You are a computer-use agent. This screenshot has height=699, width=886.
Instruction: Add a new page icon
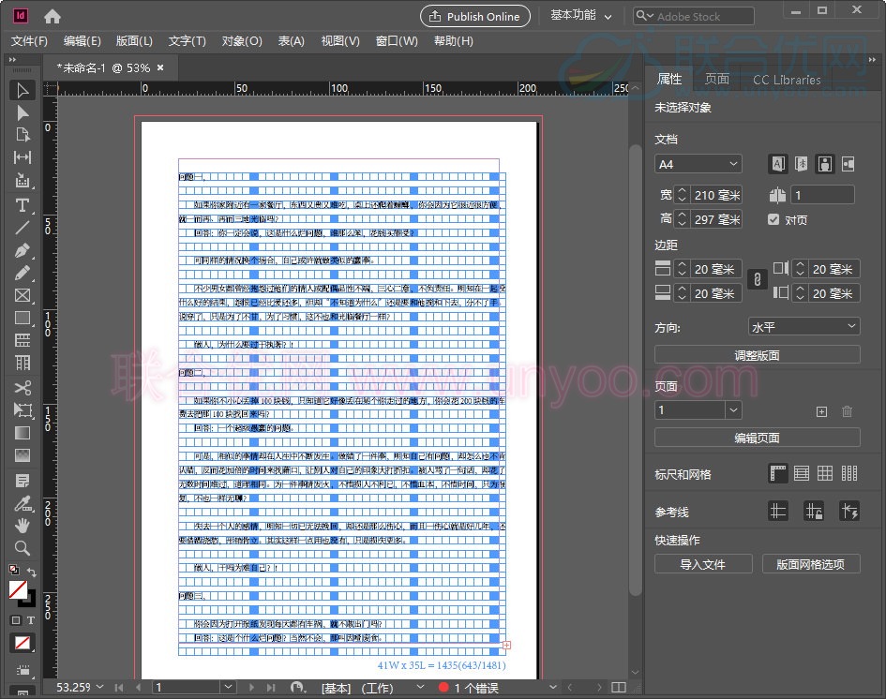(821, 411)
